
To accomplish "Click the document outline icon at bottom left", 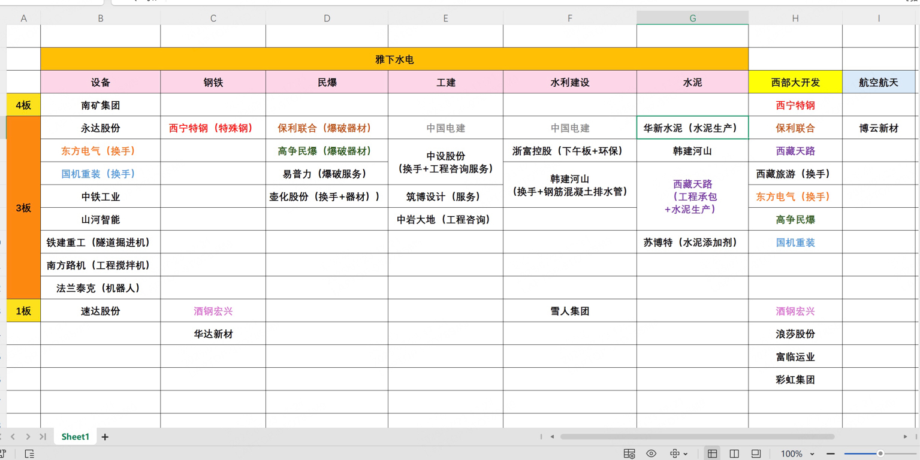I will click(x=29, y=454).
